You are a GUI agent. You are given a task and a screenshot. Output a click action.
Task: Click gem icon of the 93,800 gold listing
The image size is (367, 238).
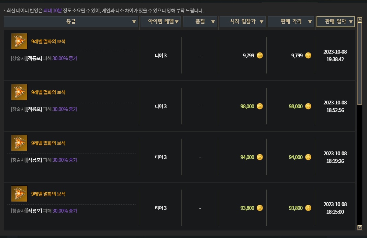coord(19,194)
